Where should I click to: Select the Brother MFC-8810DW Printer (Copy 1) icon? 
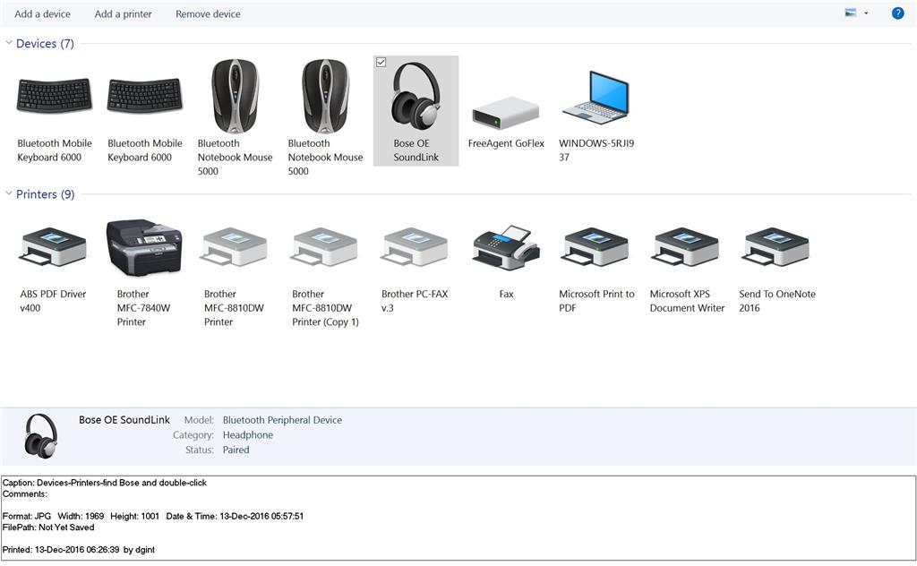click(324, 247)
